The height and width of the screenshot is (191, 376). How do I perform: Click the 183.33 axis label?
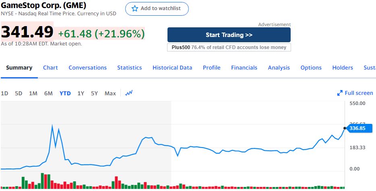(x=357, y=148)
